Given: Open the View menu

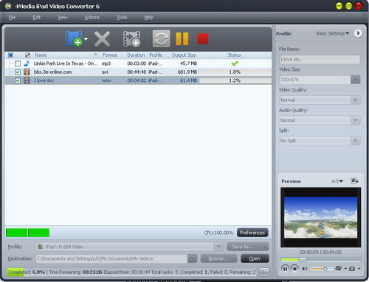Looking at the screenshot, I should [x=63, y=18].
